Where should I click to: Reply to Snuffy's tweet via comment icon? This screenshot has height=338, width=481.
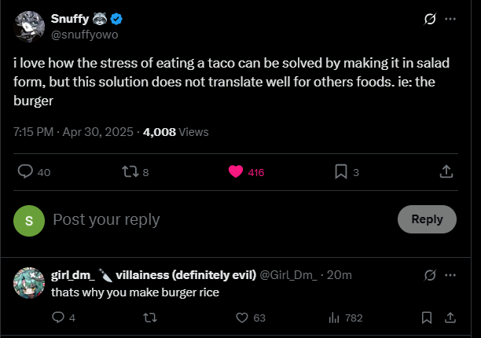pyautogui.click(x=25, y=171)
